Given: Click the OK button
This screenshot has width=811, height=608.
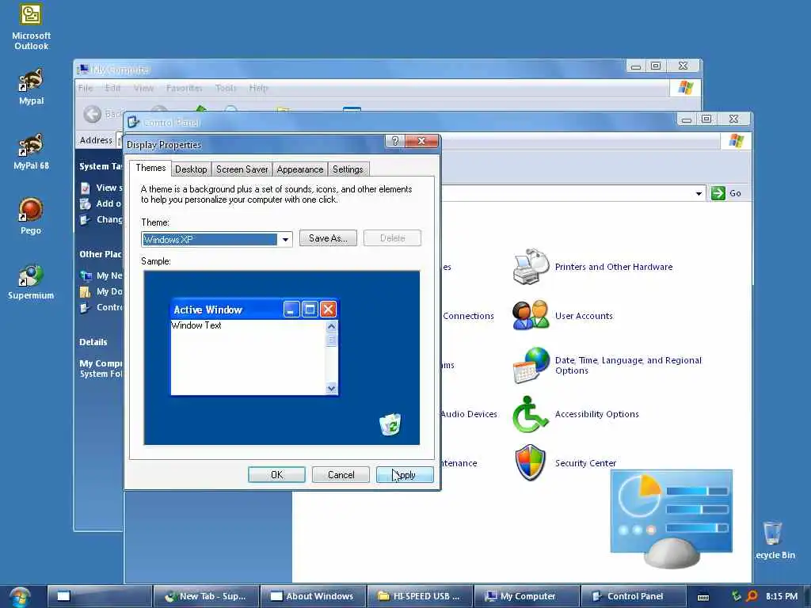Looking at the screenshot, I should (x=276, y=475).
